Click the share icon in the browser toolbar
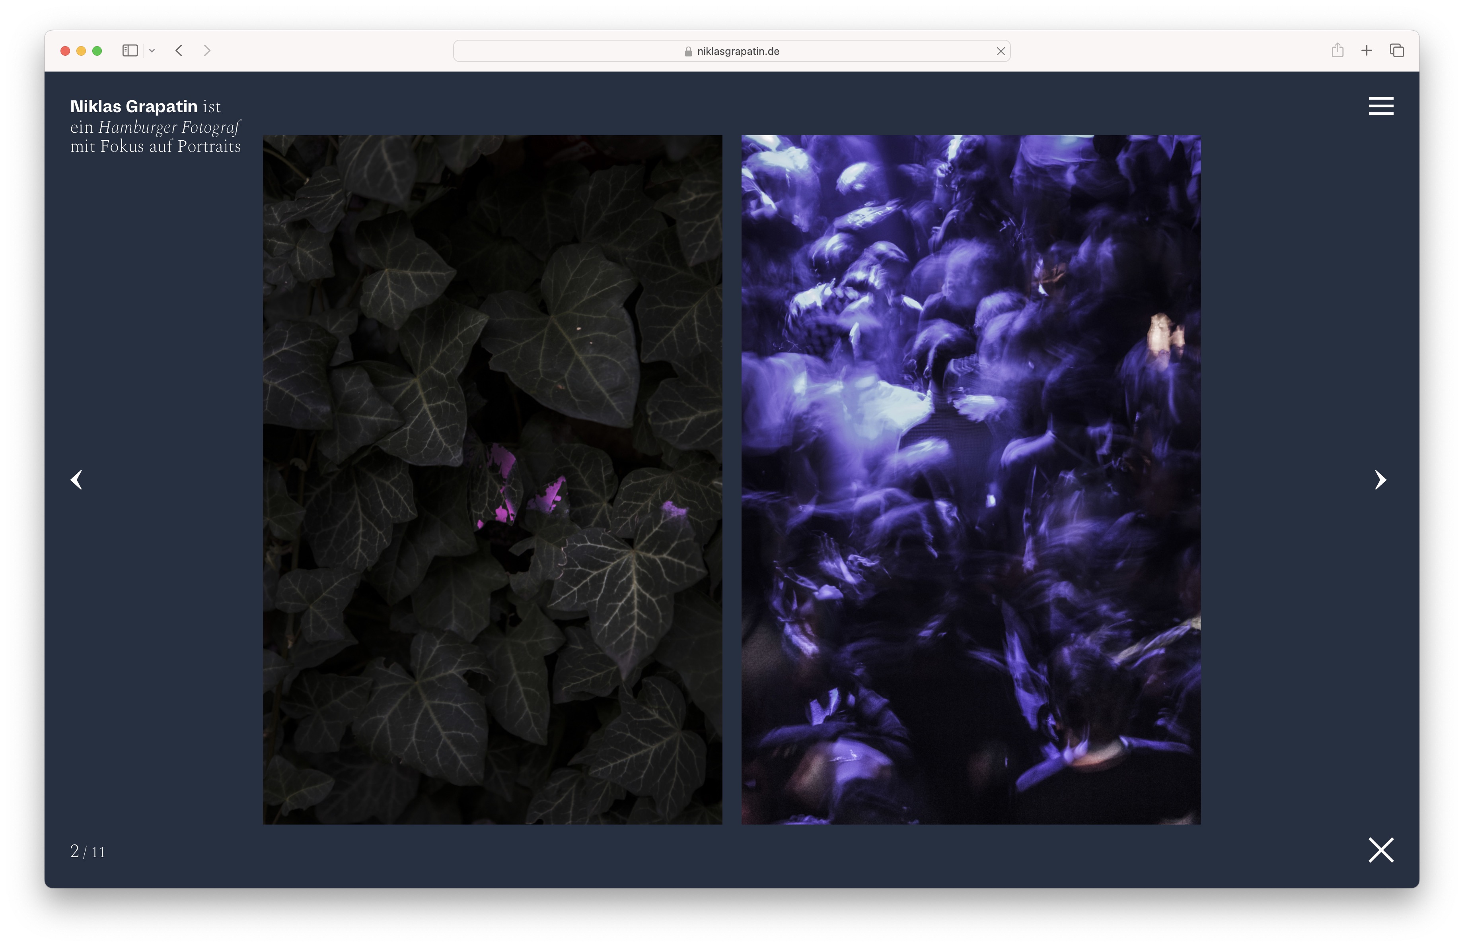Image resolution: width=1464 pixels, height=947 pixels. pos(1337,50)
